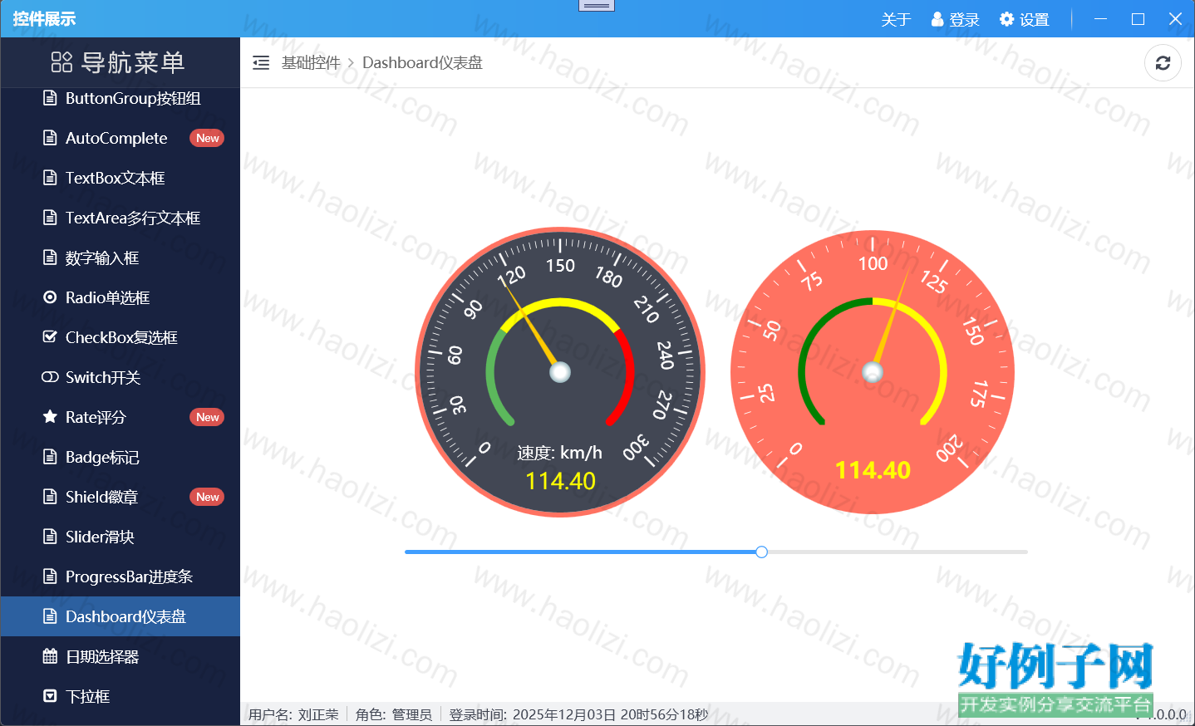The image size is (1195, 726).
Task: Click the 数字输入框 document icon
Action: [50, 258]
